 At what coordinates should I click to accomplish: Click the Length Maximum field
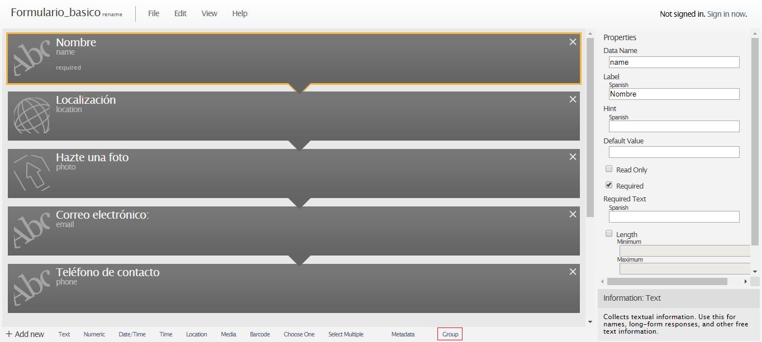point(684,268)
